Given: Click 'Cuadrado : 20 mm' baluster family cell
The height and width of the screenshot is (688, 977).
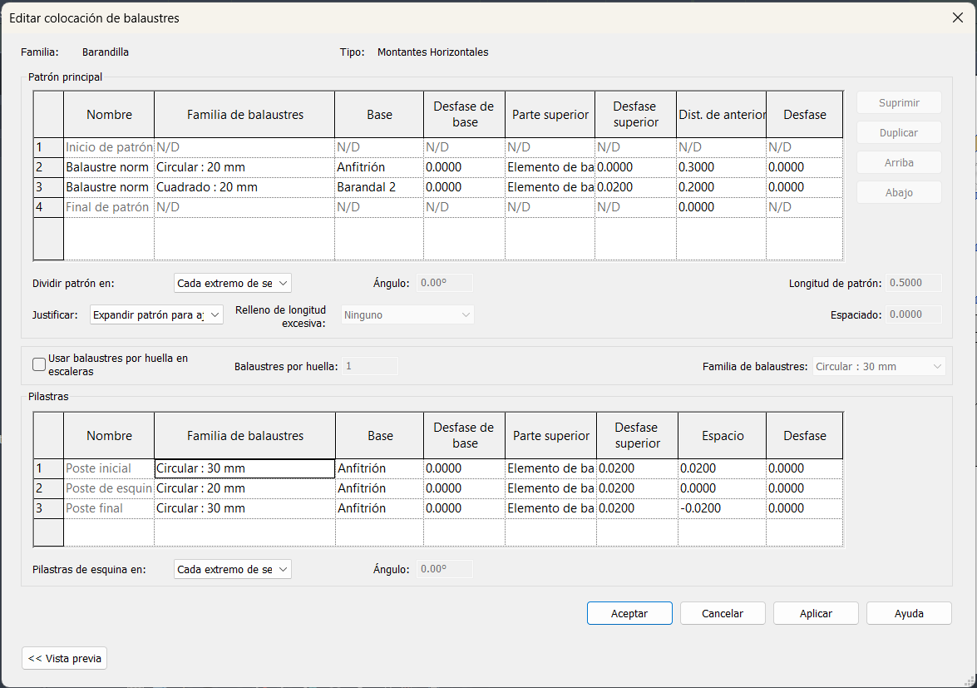Looking at the screenshot, I should [244, 187].
